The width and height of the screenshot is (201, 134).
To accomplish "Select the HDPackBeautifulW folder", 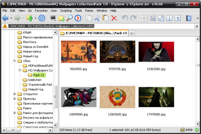I will 40,66.
